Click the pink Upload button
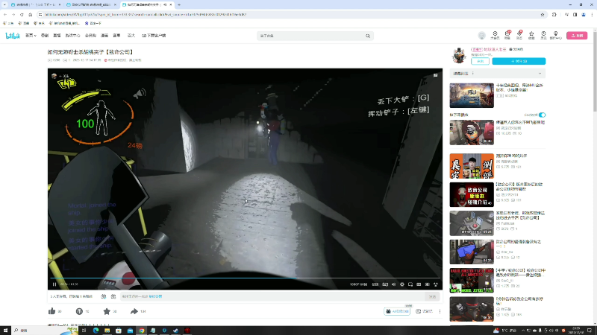The height and width of the screenshot is (335, 597). click(x=577, y=36)
